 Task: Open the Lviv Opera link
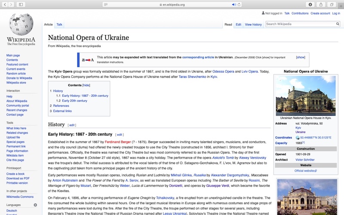(250, 71)
